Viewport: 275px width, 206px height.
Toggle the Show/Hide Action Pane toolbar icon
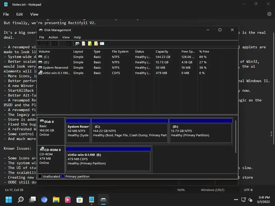69,43
